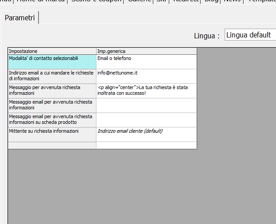Select the Parametri tab
Screen dimensions: 276x224
[20, 18]
